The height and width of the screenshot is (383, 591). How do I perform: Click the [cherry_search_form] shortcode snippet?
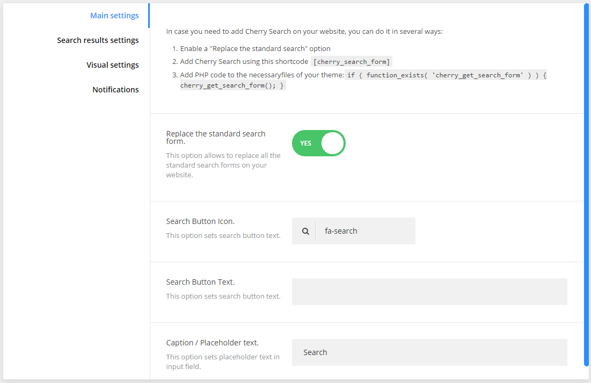tap(352, 62)
